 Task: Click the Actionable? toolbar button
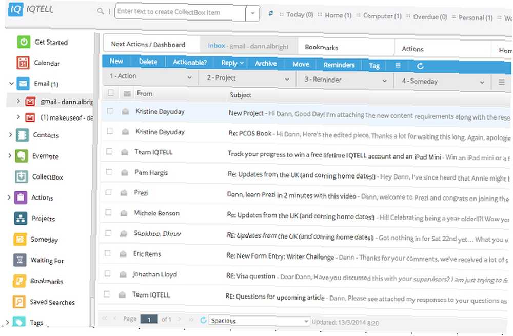pos(190,62)
